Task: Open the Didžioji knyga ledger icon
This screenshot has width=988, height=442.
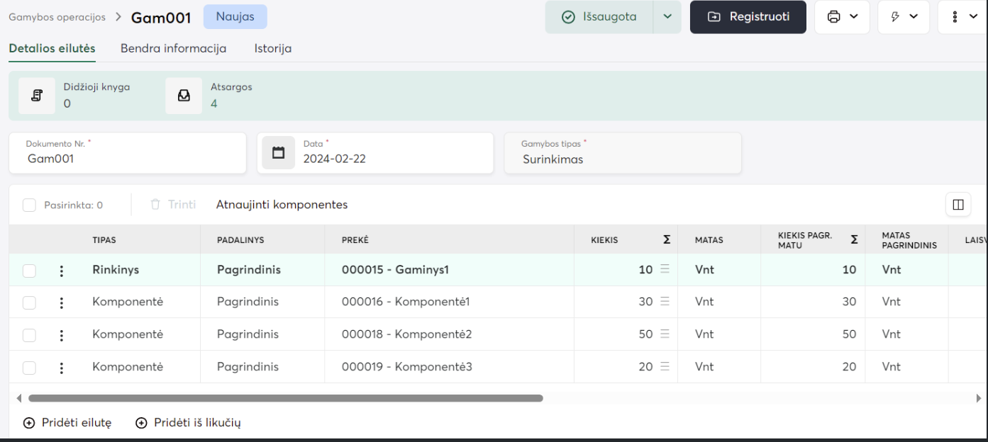Action: [x=37, y=96]
